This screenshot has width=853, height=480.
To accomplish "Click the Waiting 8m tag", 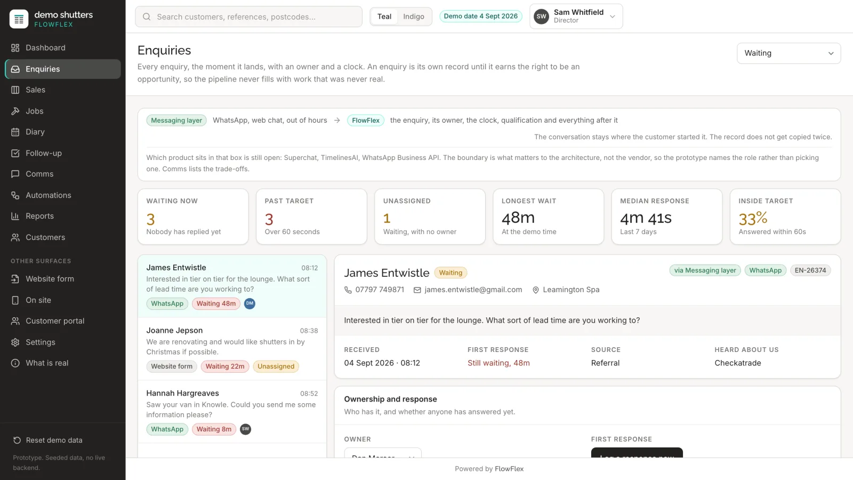I will (x=214, y=429).
